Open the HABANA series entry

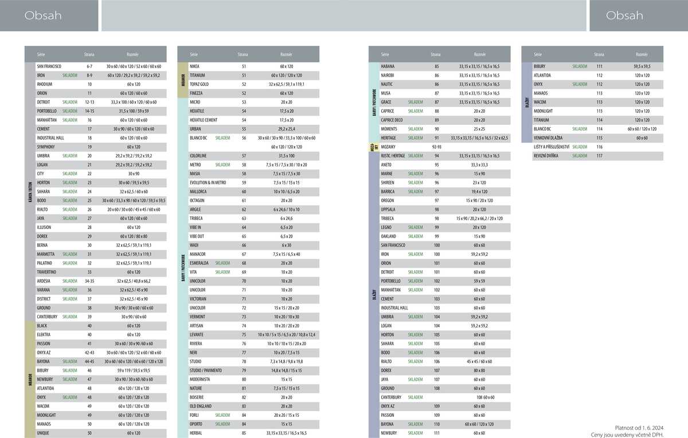(x=388, y=66)
